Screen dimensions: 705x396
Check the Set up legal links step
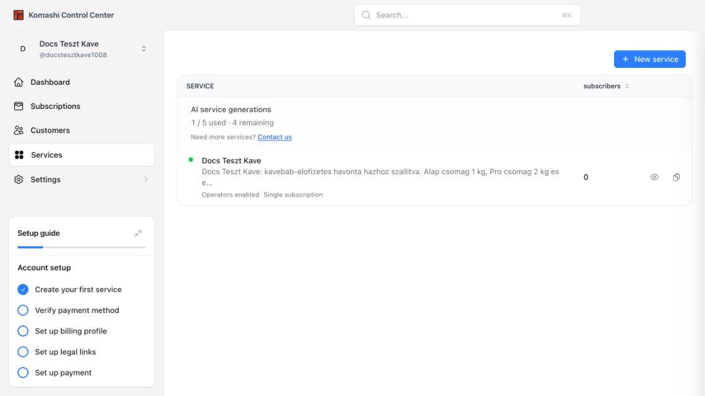click(23, 351)
